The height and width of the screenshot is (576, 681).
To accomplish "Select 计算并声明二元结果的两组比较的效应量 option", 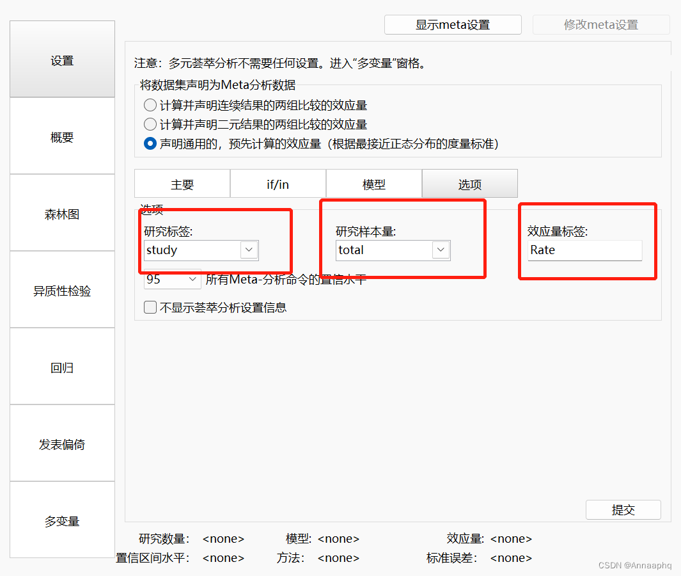I will (150, 125).
